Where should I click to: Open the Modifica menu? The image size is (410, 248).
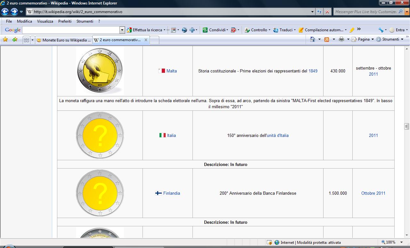(24, 21)
